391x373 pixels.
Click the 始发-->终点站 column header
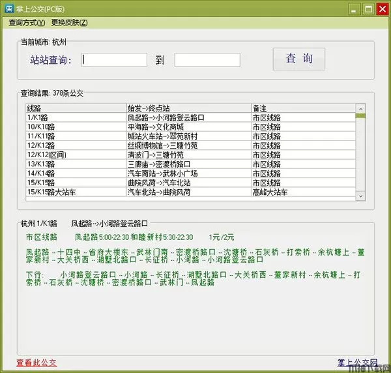coord(188,108)
